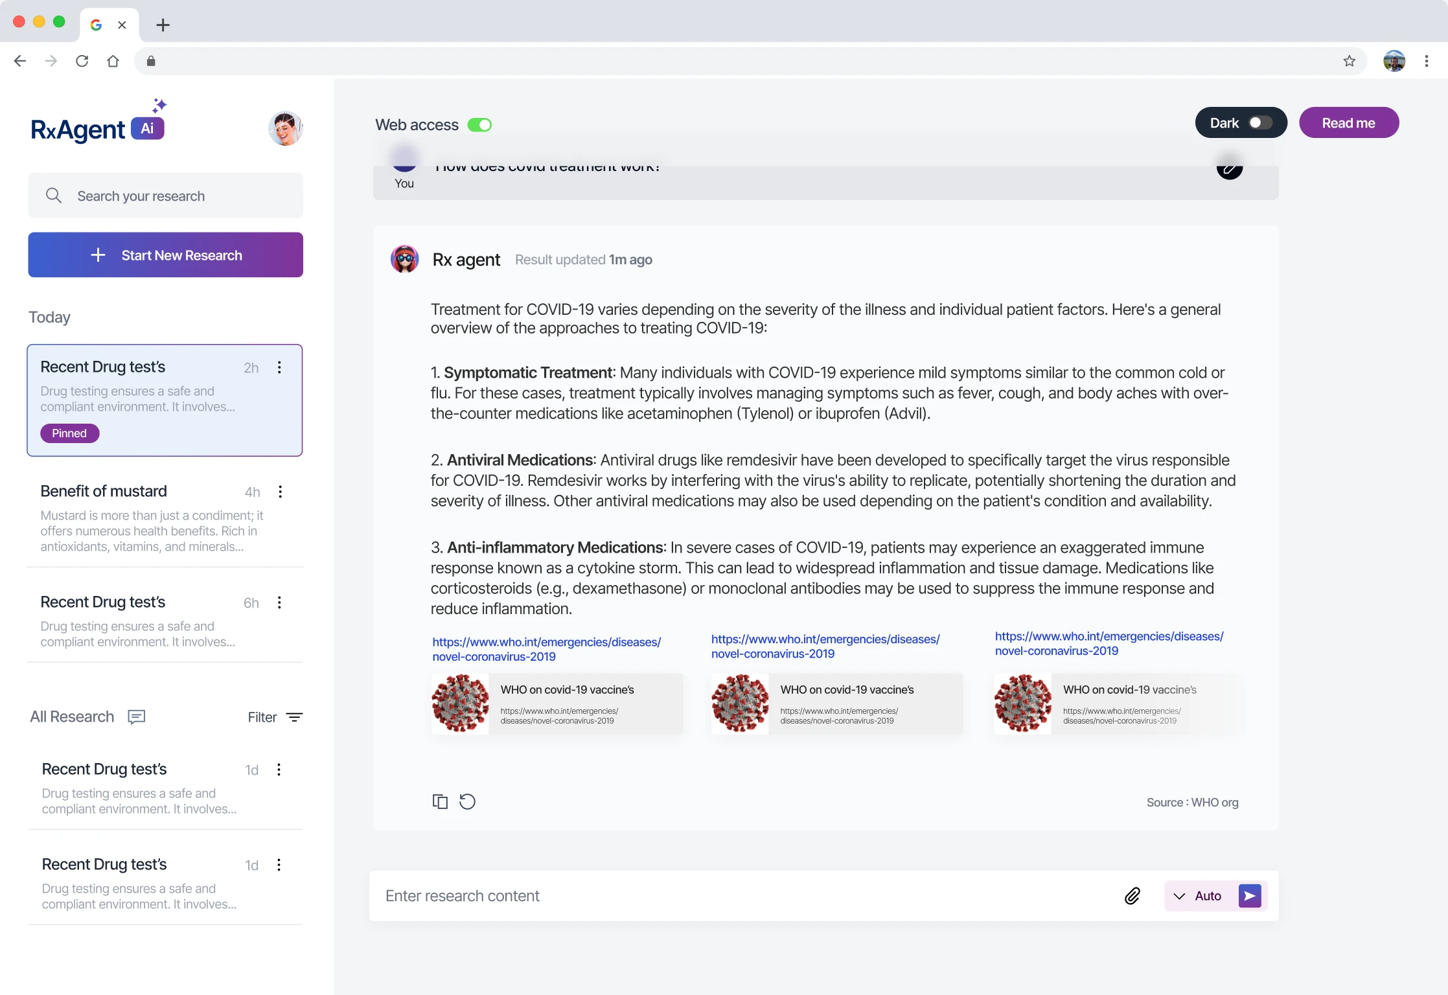Open options menu for Benefit of mustard

click(x=281, y=492)
